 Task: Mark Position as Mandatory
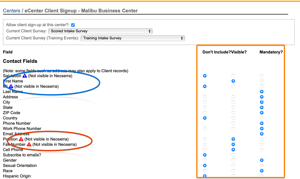point(262,139)
